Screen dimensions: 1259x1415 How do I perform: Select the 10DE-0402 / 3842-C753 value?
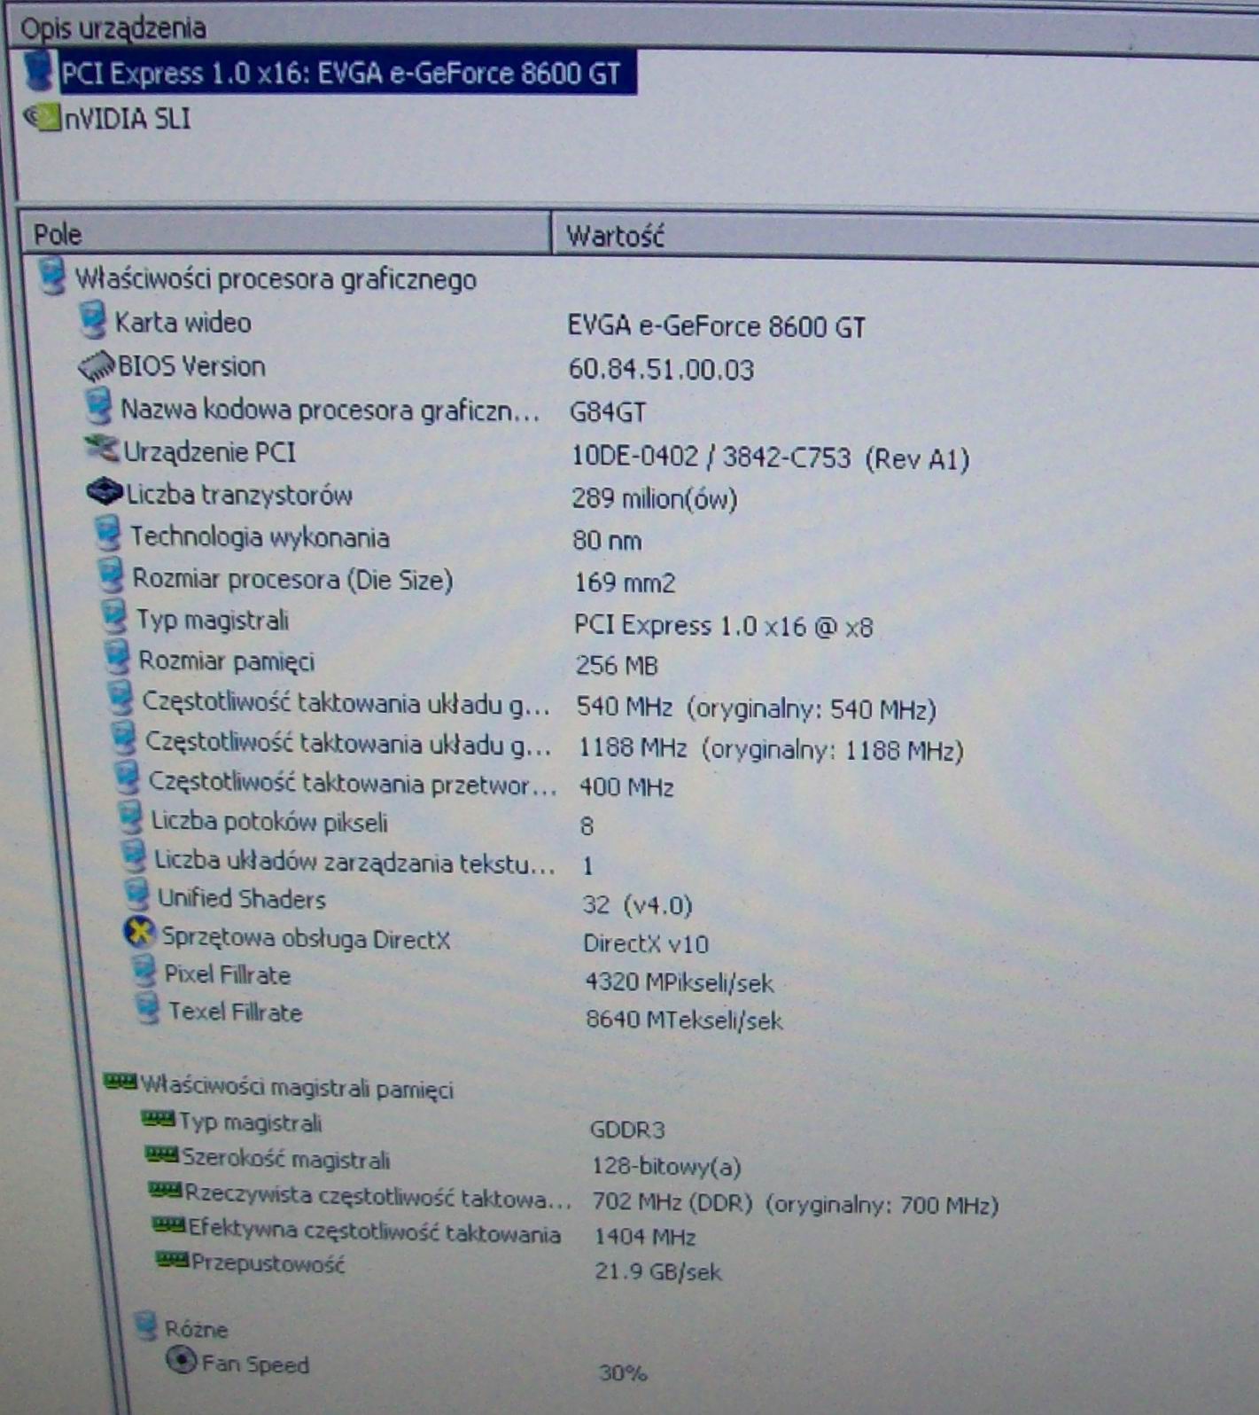point(771,458)
